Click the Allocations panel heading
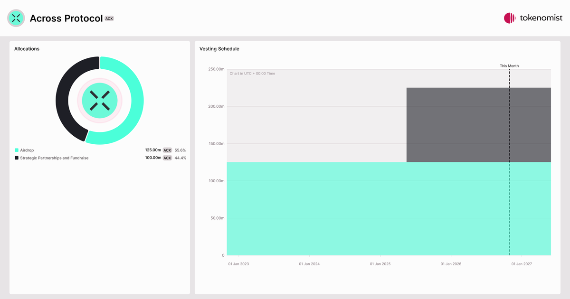The width and height of the screenshot is (570, 299). click(27, 49)
